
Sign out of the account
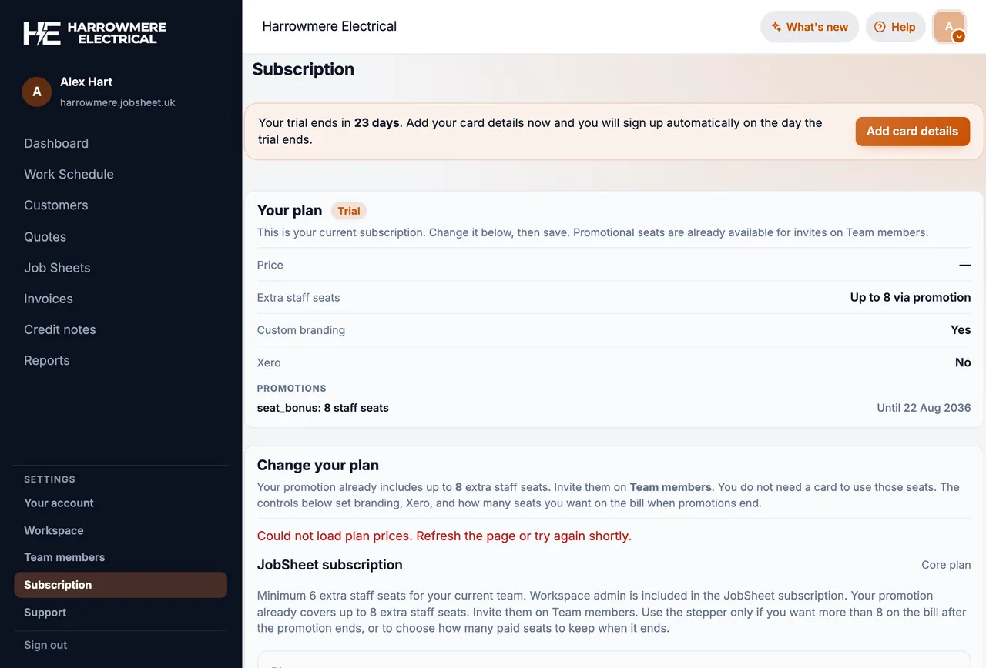[45, 645]
